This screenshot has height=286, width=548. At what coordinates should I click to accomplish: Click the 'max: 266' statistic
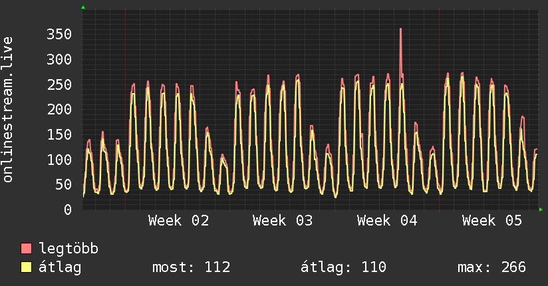tap(491, 267)
